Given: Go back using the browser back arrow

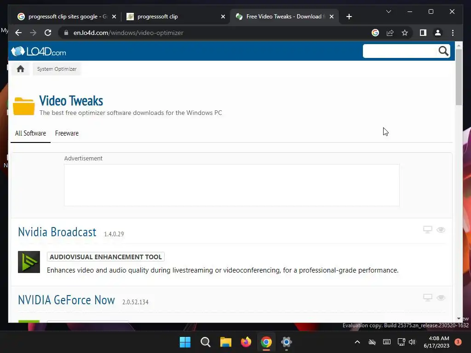Looking at the screenshot, I should click(x=18, y=33).
